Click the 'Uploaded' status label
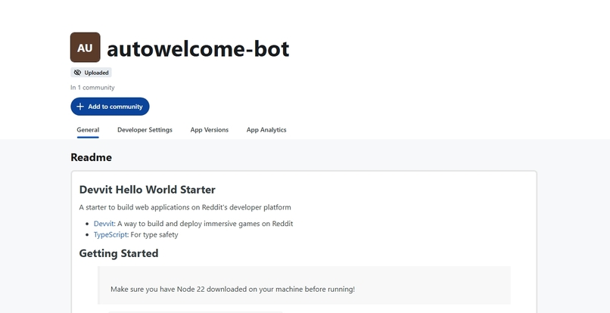 (x=96, y=73)
